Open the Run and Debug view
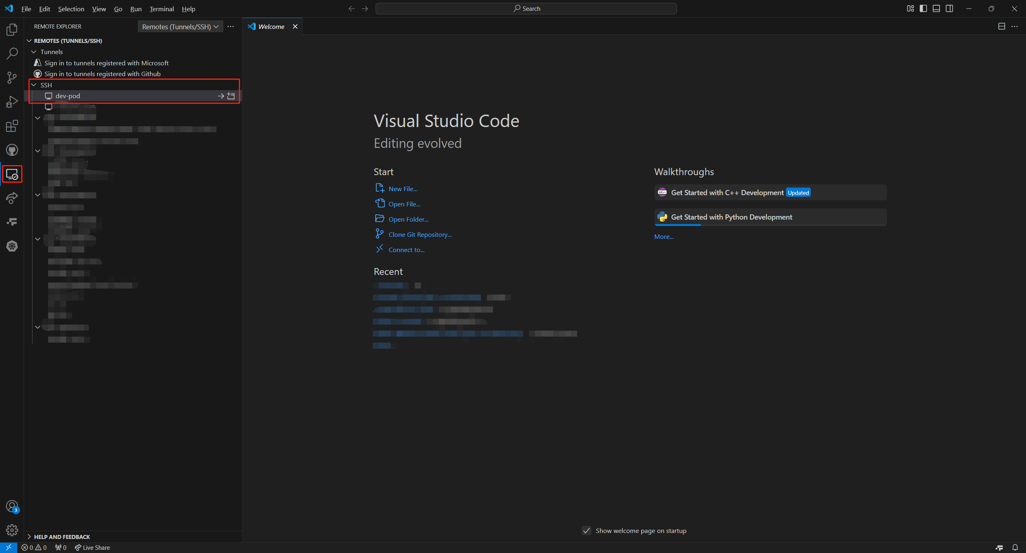The image size is (1026, 553). 12,102
